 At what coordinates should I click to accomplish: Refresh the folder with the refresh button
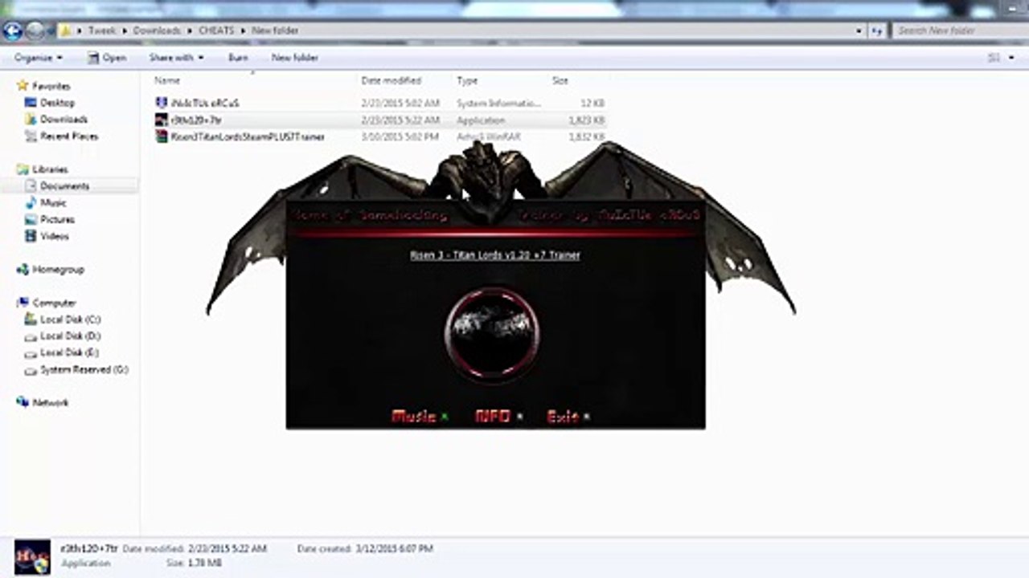click(x=877, y=31)
